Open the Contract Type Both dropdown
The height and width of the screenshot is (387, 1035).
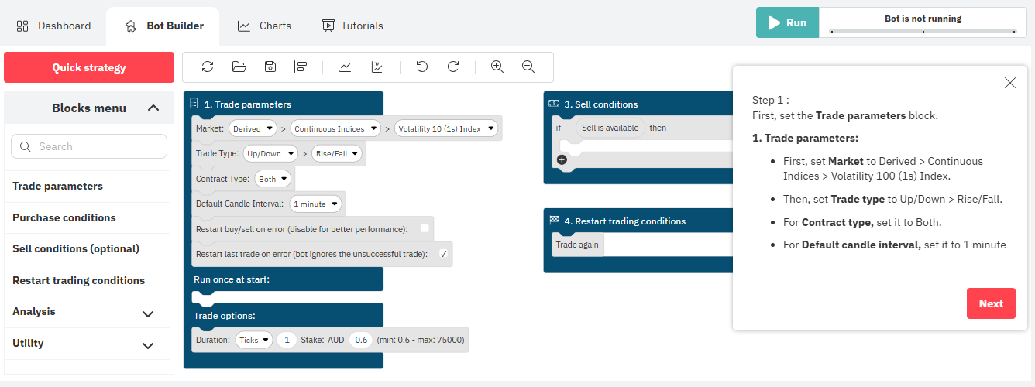273,179
